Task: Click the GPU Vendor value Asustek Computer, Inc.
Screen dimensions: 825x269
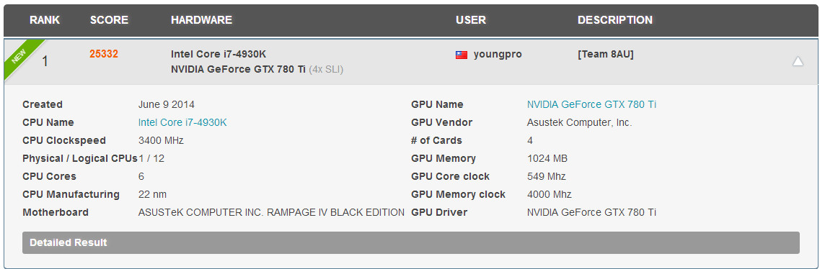Action: 579,122
